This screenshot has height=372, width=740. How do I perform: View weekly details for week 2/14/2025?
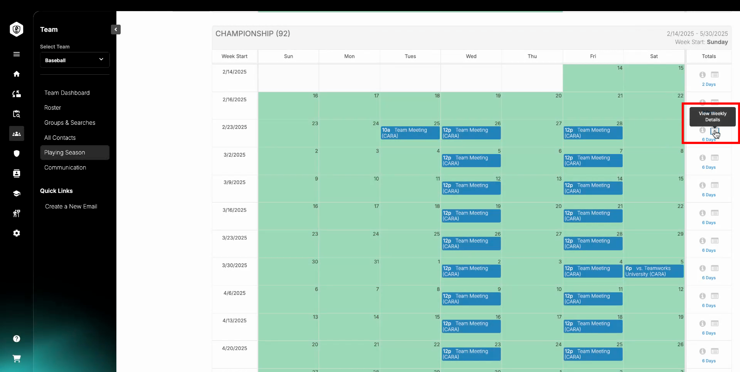click(715, 75)
